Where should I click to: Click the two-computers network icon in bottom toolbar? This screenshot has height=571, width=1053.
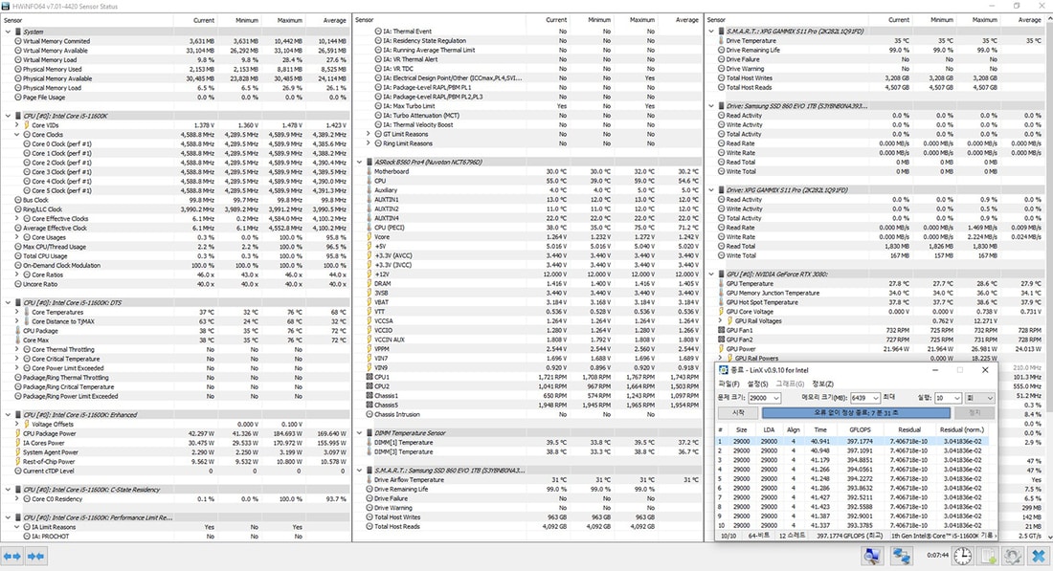[x=900, y=557]
